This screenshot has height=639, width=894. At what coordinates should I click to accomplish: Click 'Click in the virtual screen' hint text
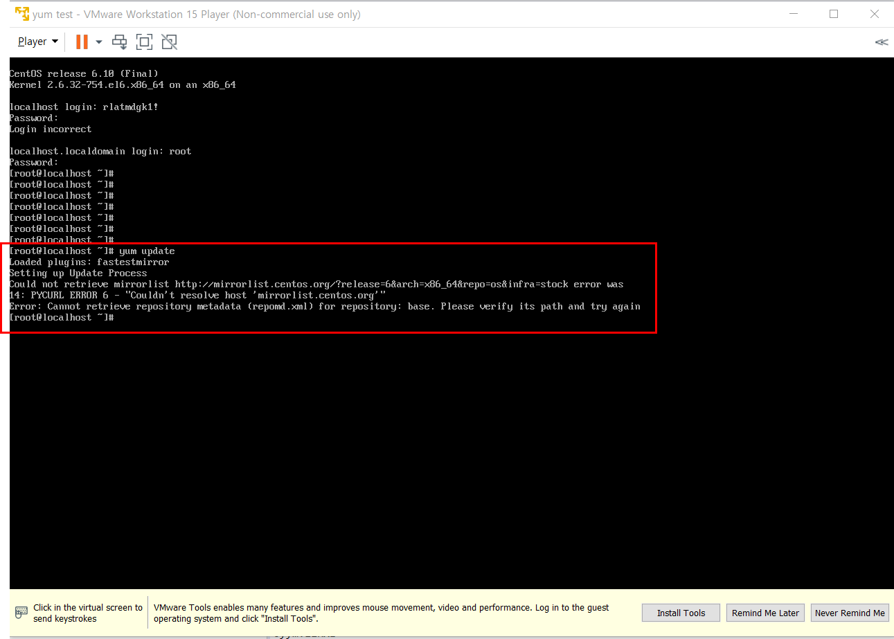[x=88, y=613]
